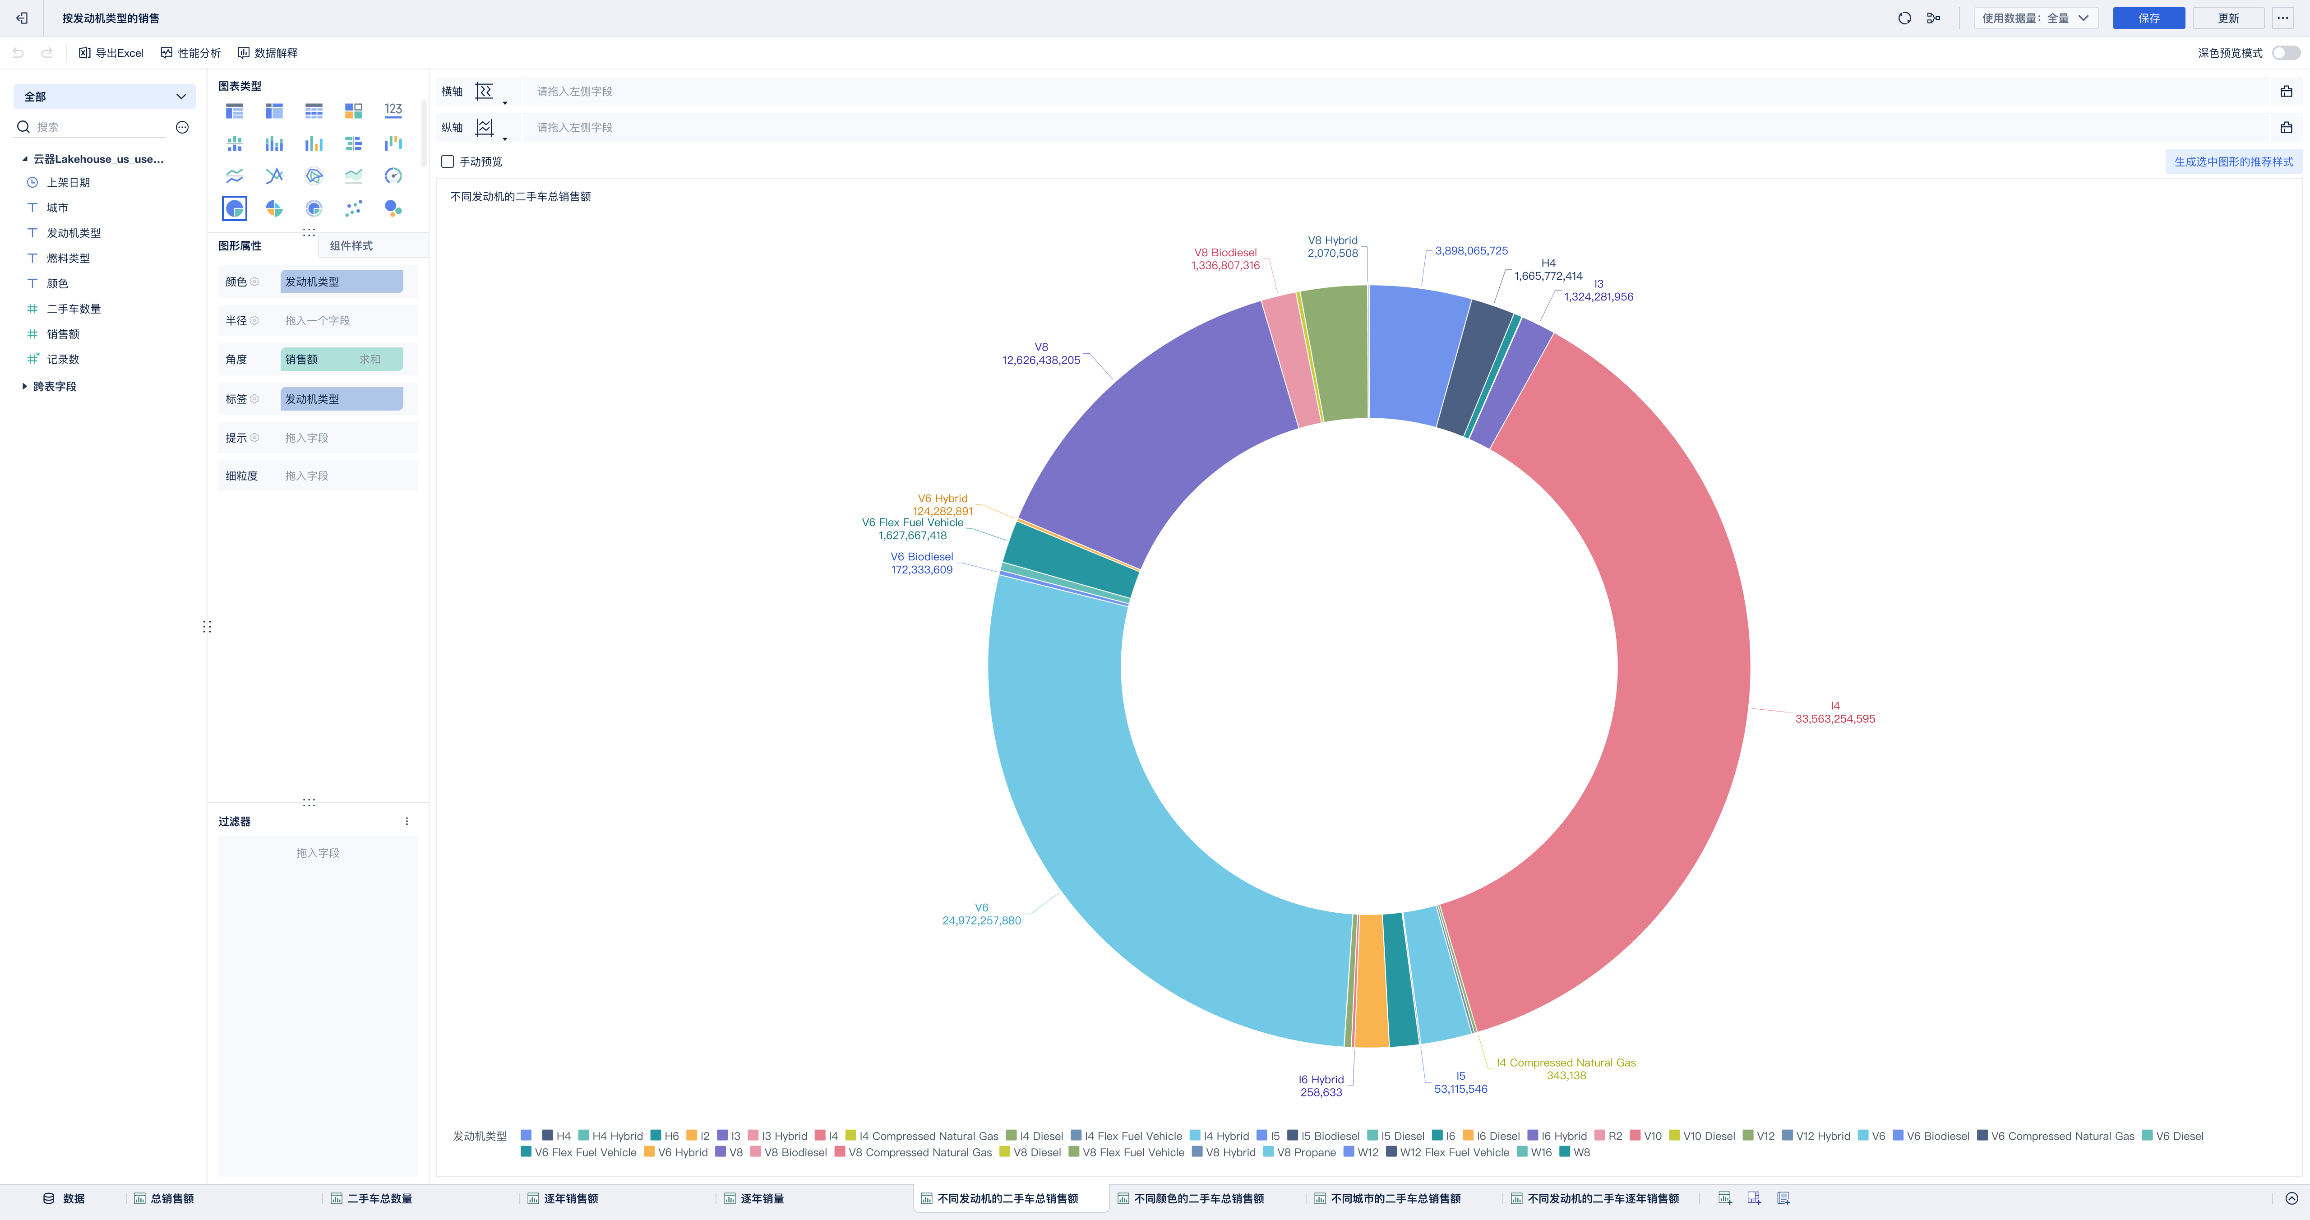The width and height of the screenshot is (2310, 1220).
Task: Switch to the 组件样式 tab
Action: (351, 246)
